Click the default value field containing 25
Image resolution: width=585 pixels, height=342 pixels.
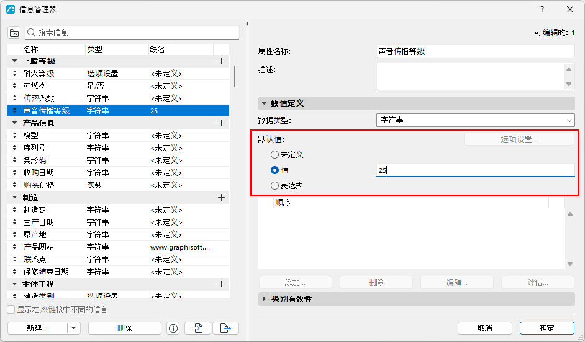point(475,170)
